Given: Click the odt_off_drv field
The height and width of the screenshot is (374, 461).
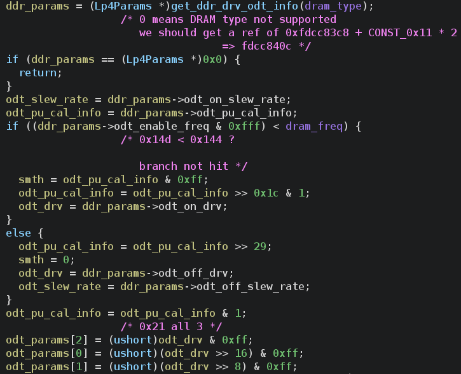Looking at the screenshot, I should pos(193,273).
